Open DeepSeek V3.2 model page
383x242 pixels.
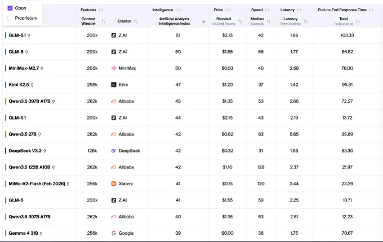click(x=25, y=151)
